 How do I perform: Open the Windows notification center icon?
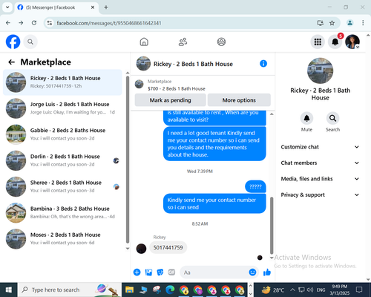click(x=359, y=290)
